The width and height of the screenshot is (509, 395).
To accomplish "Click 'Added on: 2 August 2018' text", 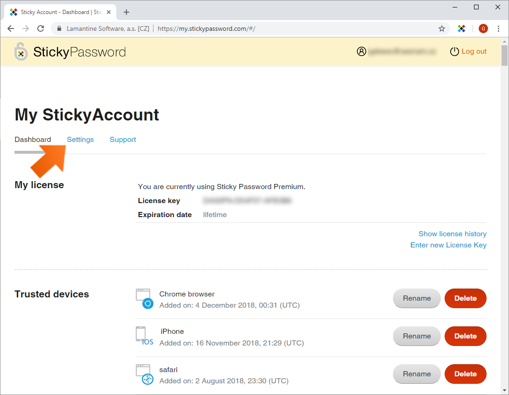I will tap(224, 381).
